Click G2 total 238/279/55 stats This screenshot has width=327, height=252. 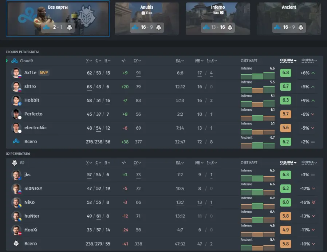coord(98,244)
